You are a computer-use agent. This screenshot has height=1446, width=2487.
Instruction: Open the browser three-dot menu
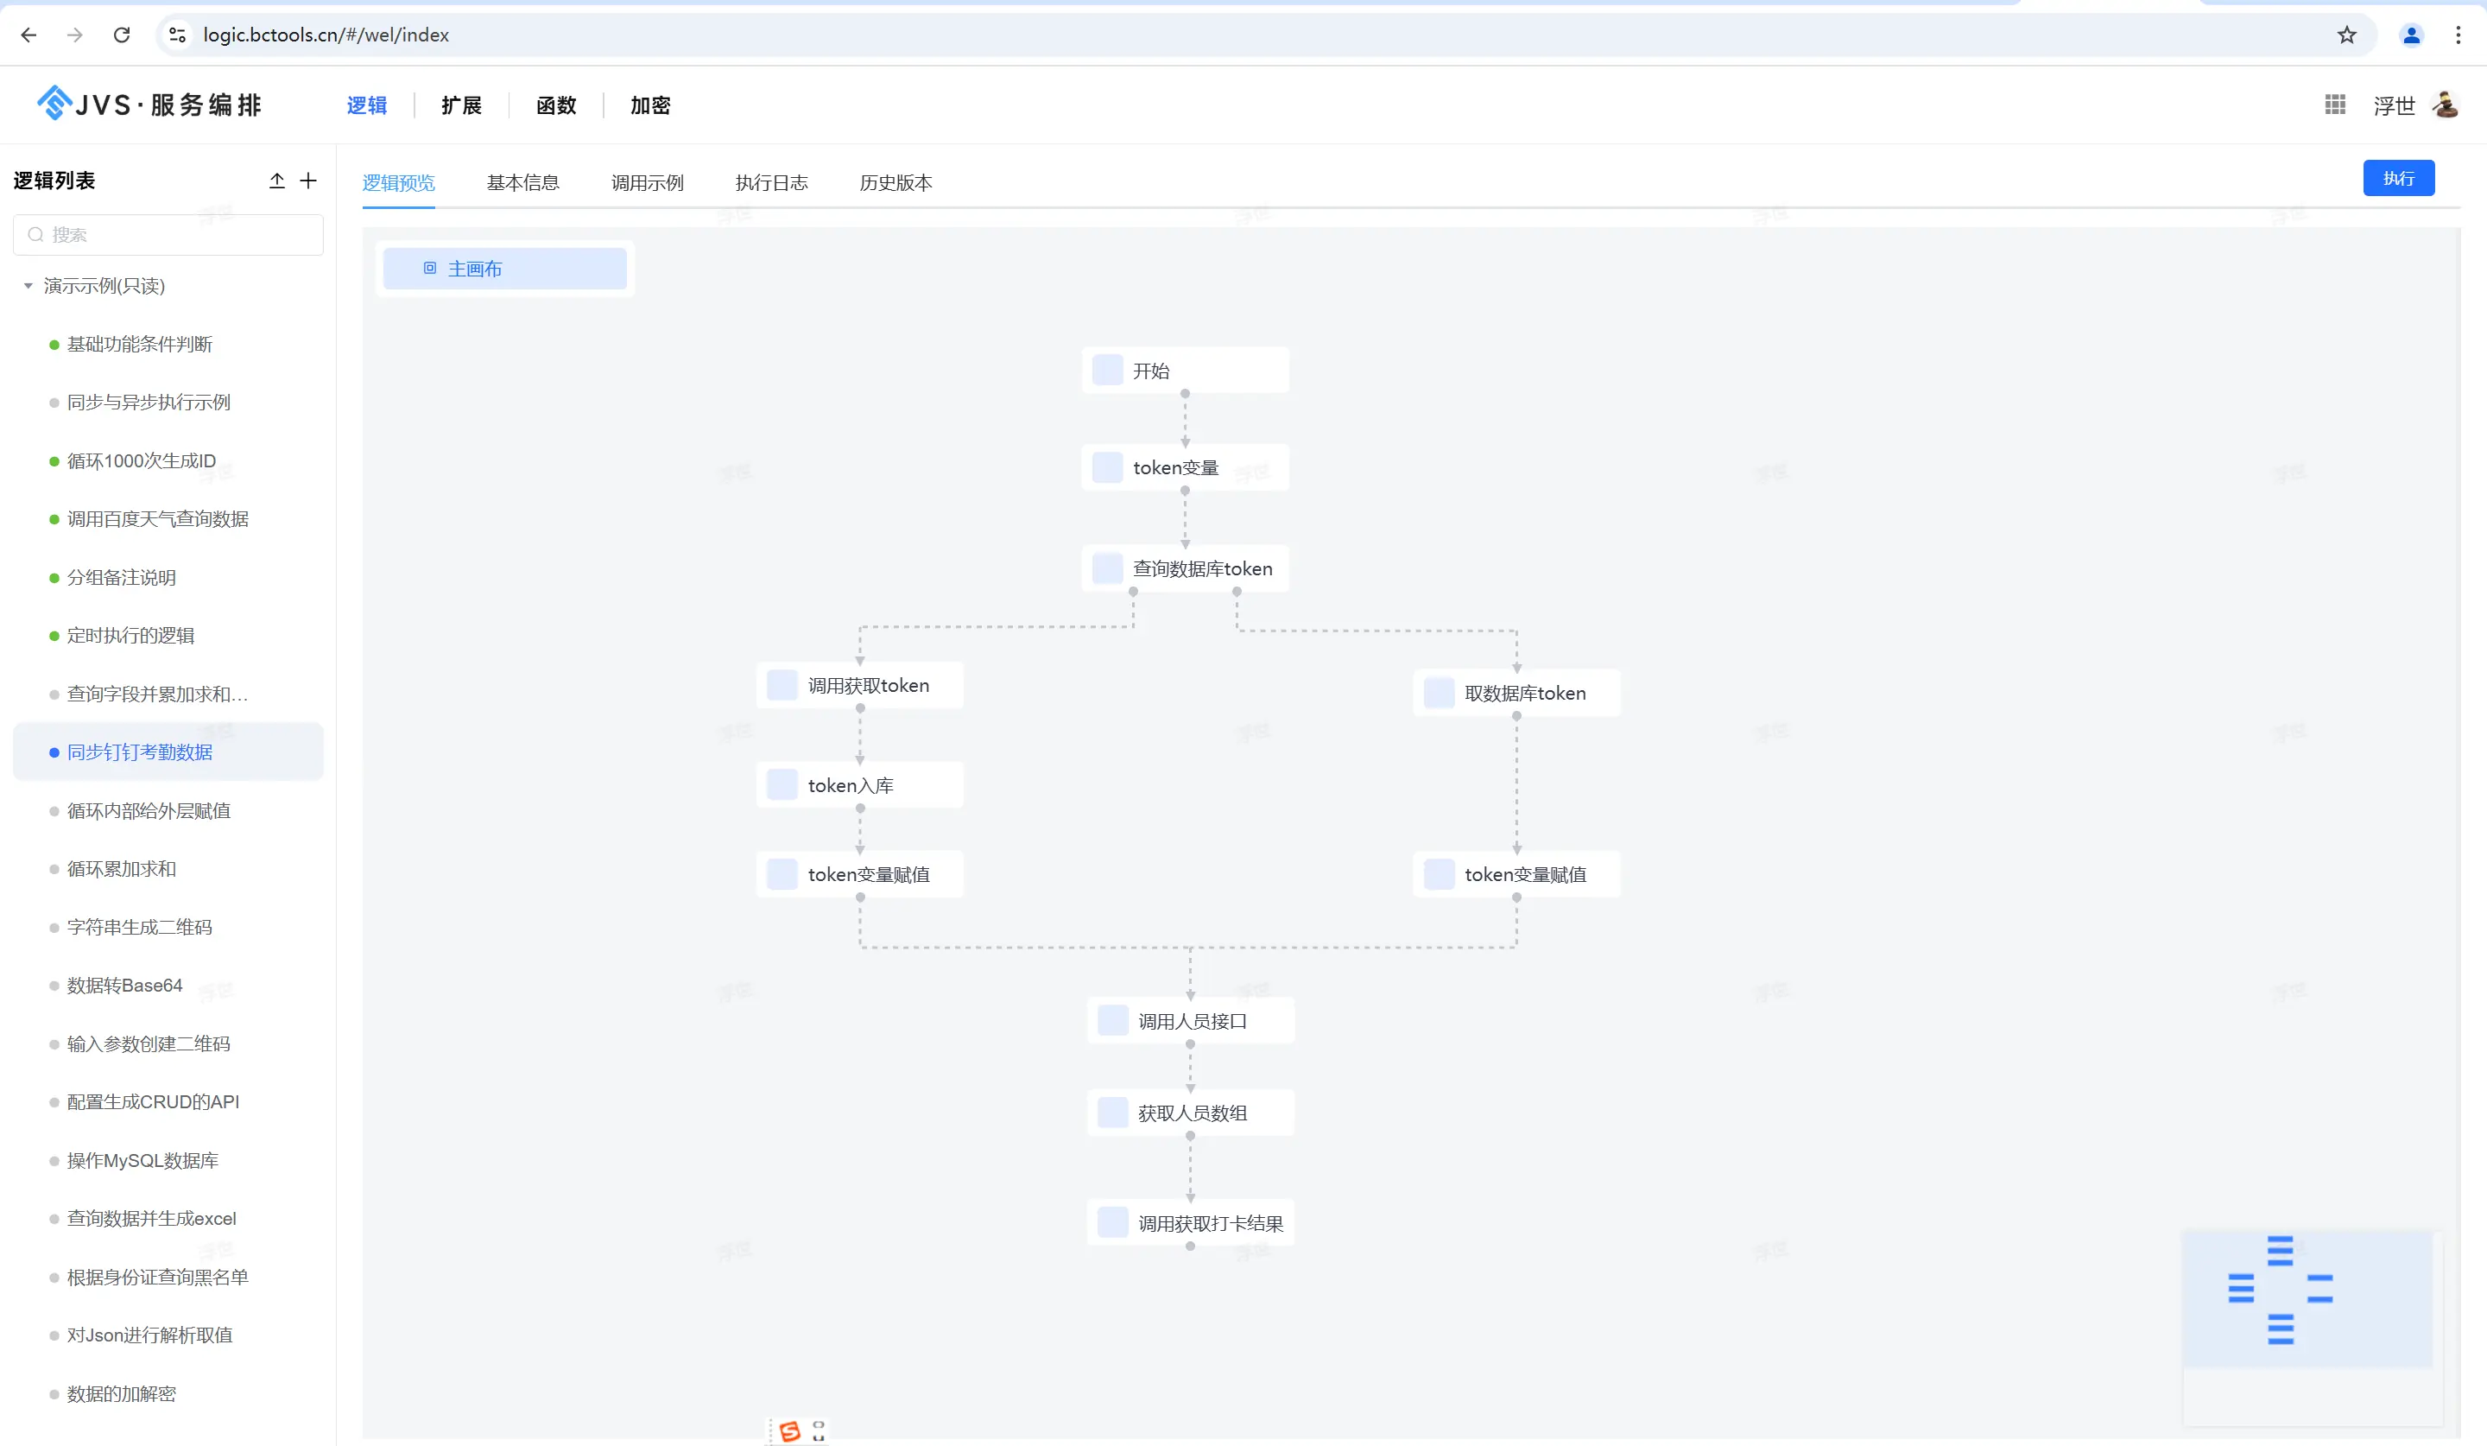pos(2458,35)
